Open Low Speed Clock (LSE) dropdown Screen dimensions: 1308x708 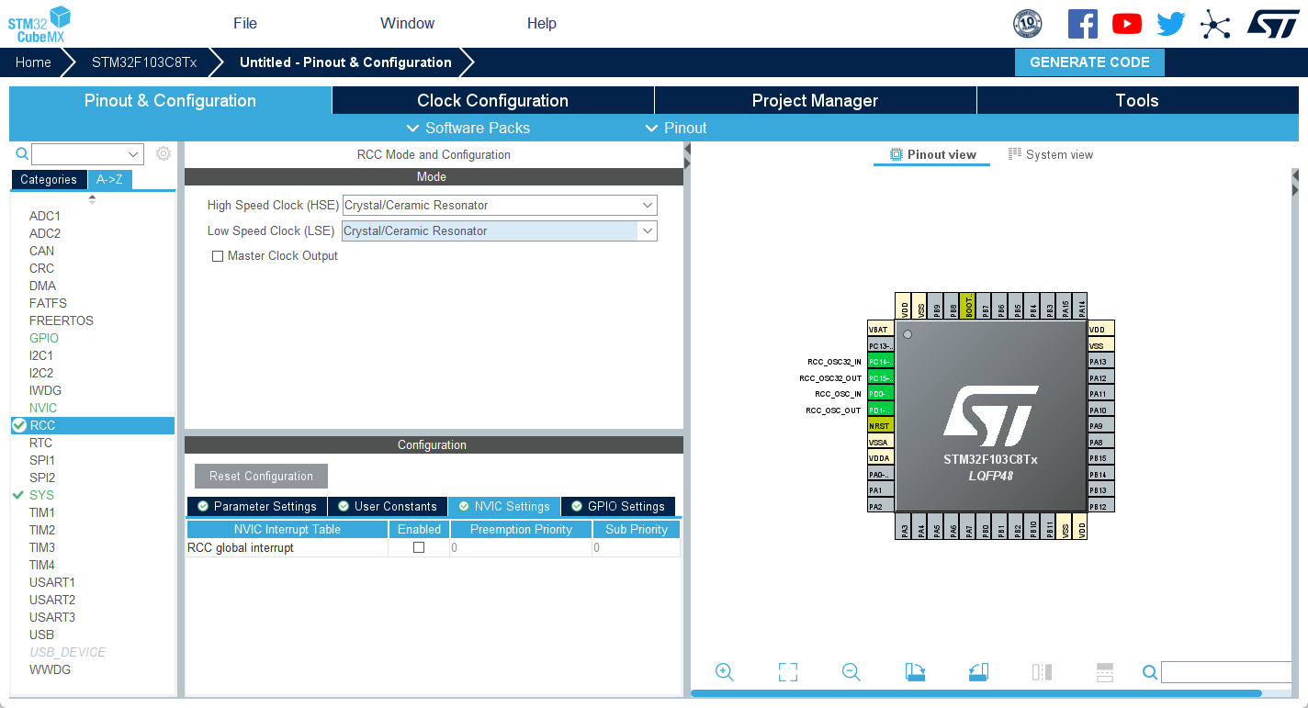(500, 231)
